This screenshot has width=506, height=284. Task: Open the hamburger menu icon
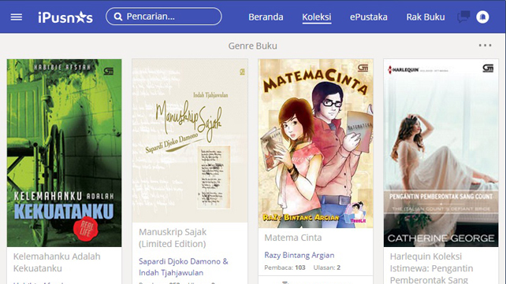[16, 17]
